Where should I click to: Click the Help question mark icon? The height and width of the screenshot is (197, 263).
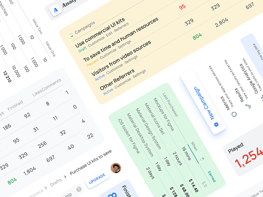click(79, 189)
